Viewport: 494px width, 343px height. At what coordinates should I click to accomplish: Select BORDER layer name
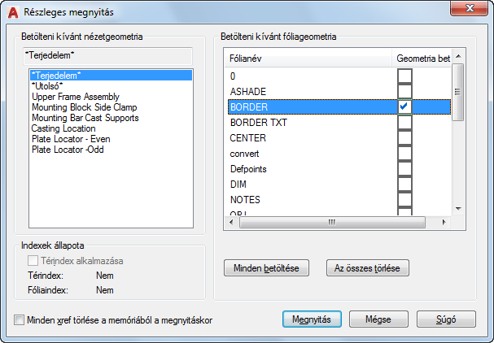point(249,107)
